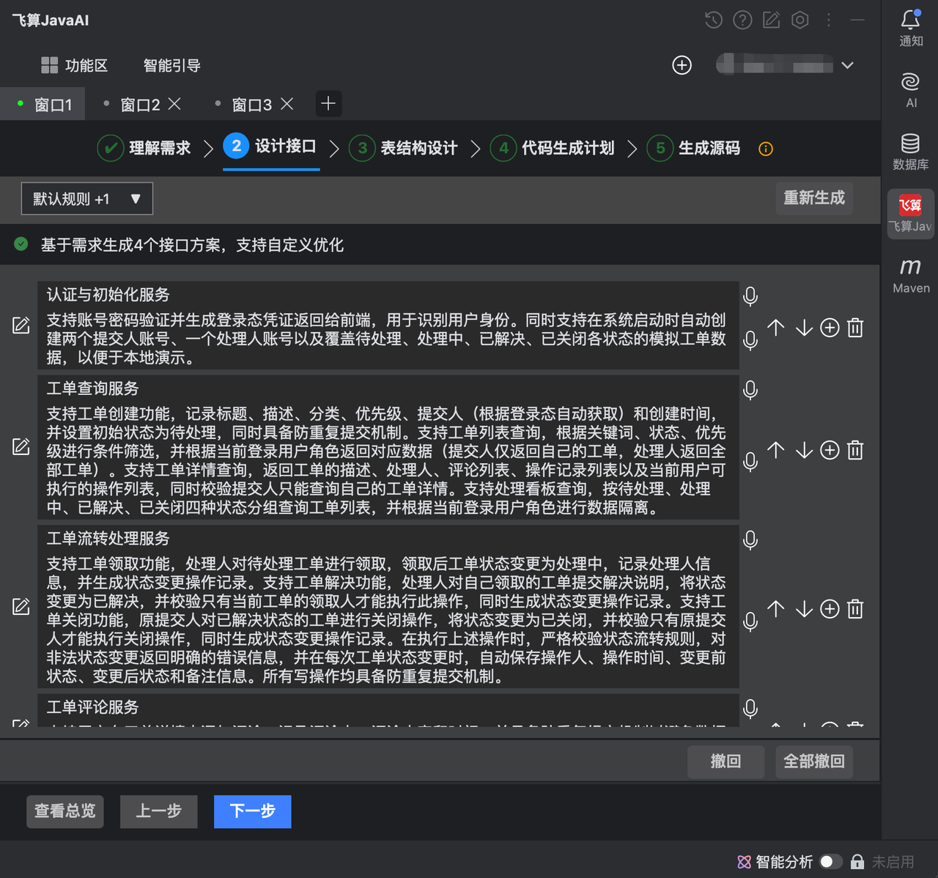Click the 查看总览 button
938x878 pixels.
65,811
